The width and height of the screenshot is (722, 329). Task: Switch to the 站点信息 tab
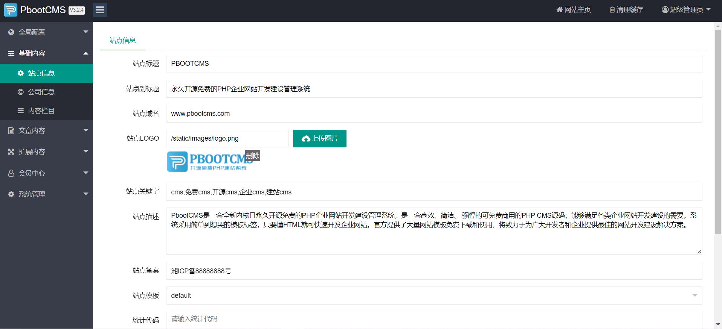point(122,41)
